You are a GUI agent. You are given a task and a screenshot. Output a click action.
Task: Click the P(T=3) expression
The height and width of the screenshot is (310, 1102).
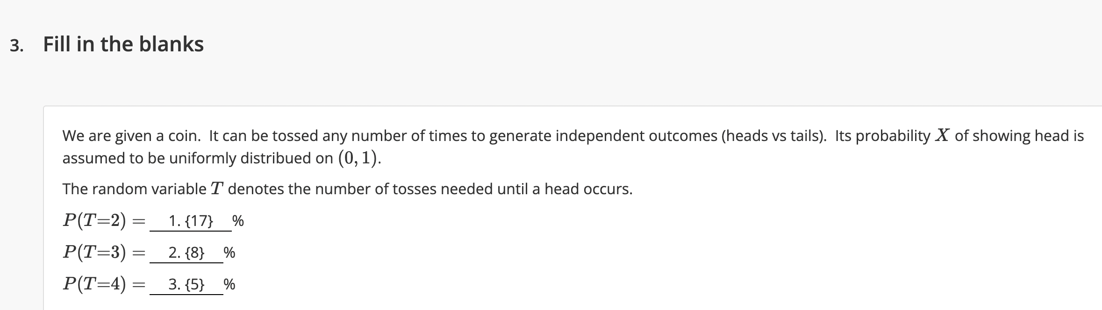pos(94,253)
